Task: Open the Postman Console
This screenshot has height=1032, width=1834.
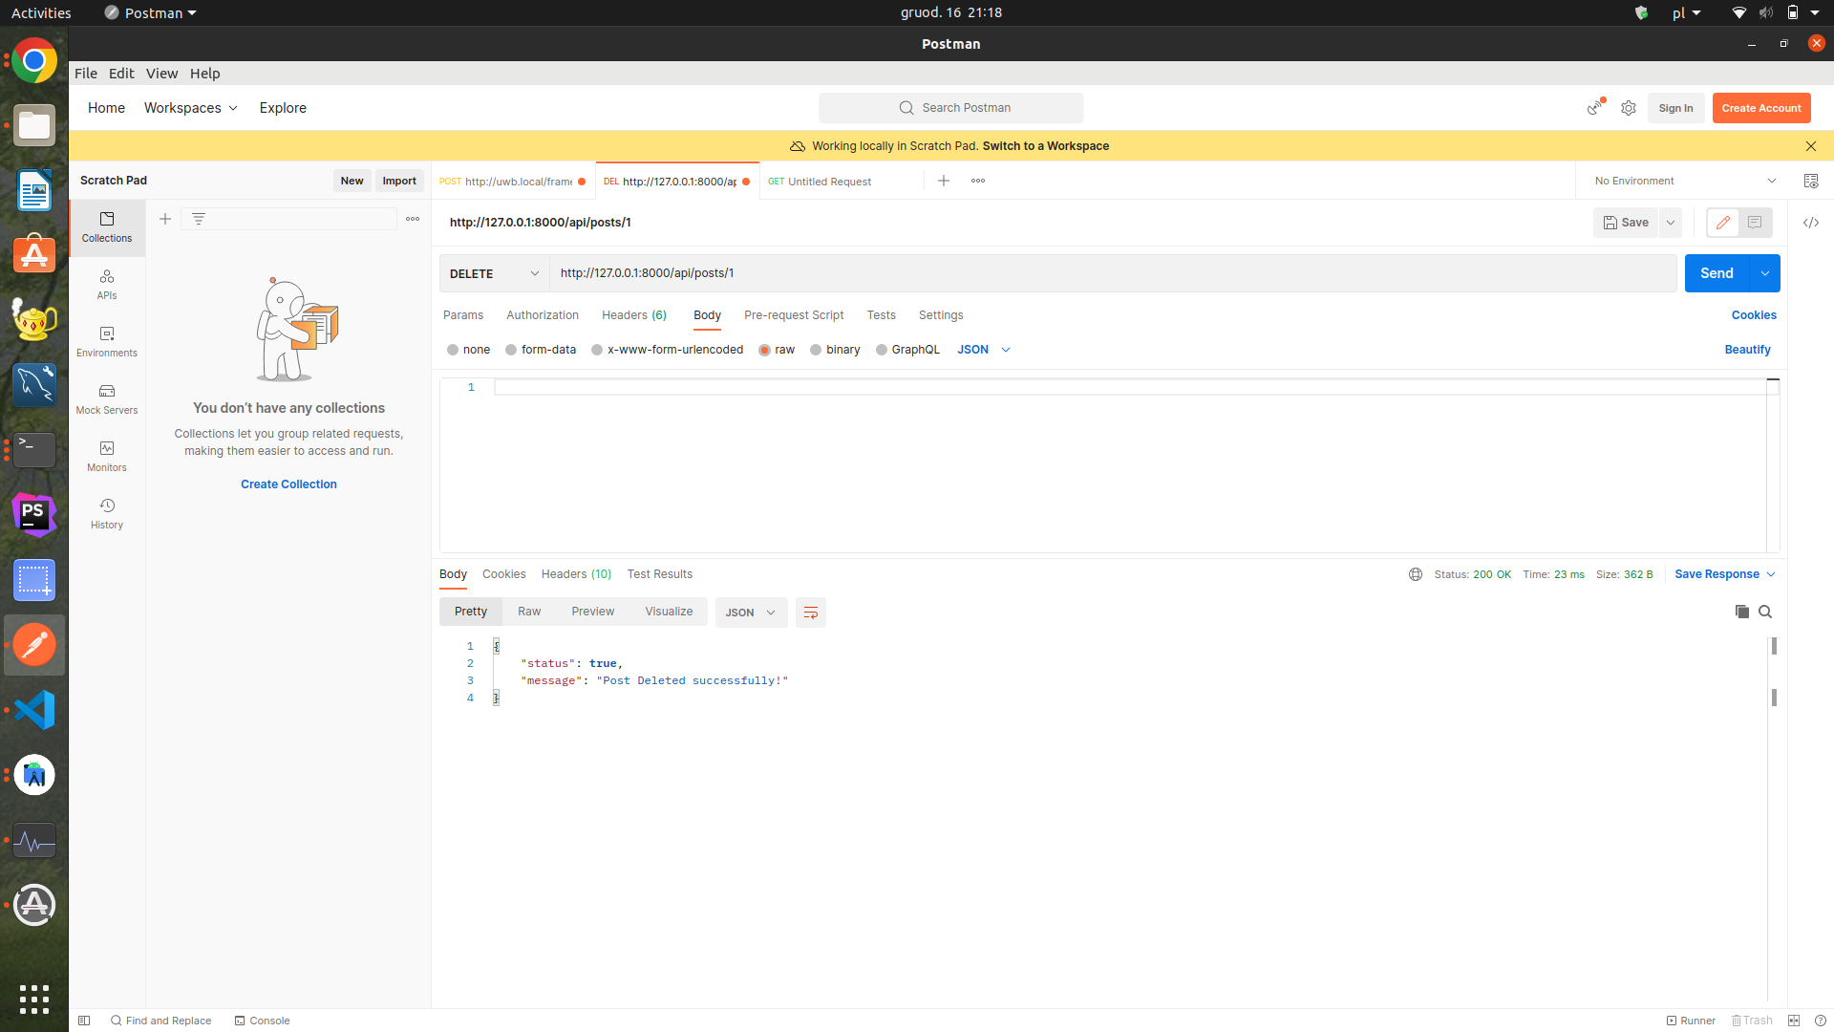Action: tap(262, 1021)
